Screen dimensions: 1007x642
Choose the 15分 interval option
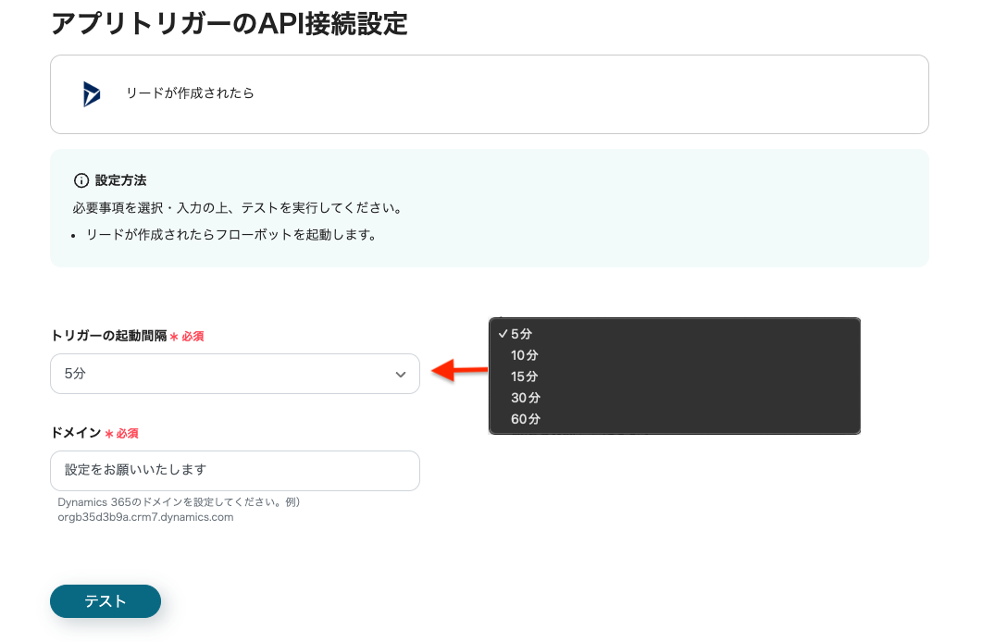pyautogui.click(x=675, y=377)
